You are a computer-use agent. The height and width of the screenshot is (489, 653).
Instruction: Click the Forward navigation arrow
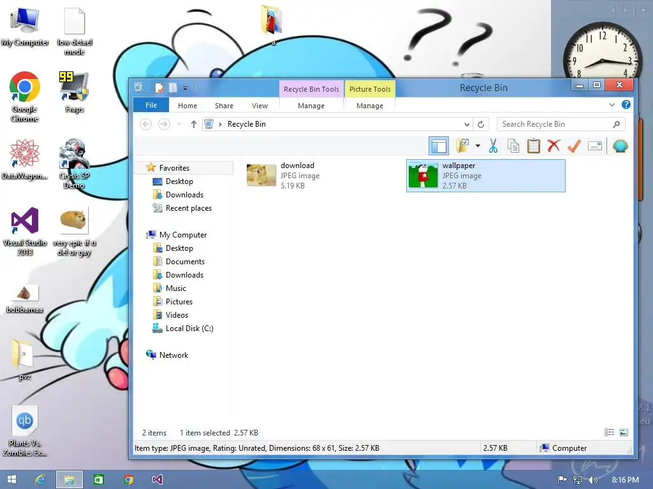[x=164, y=124]
